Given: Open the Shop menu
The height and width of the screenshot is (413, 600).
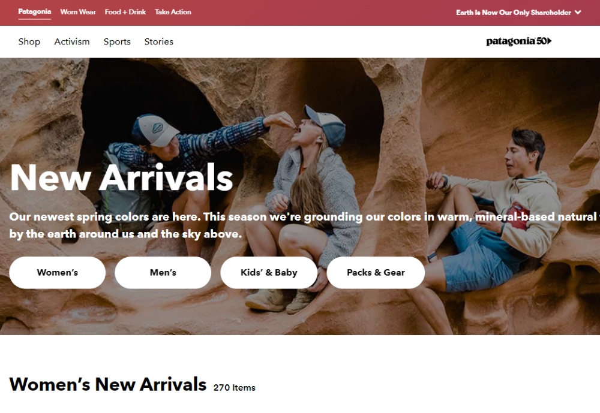Looking at the screenshot, I should click(x=29, y=41).
